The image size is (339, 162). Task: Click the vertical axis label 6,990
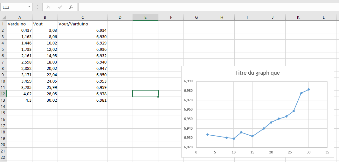click(x=188, y=81)
